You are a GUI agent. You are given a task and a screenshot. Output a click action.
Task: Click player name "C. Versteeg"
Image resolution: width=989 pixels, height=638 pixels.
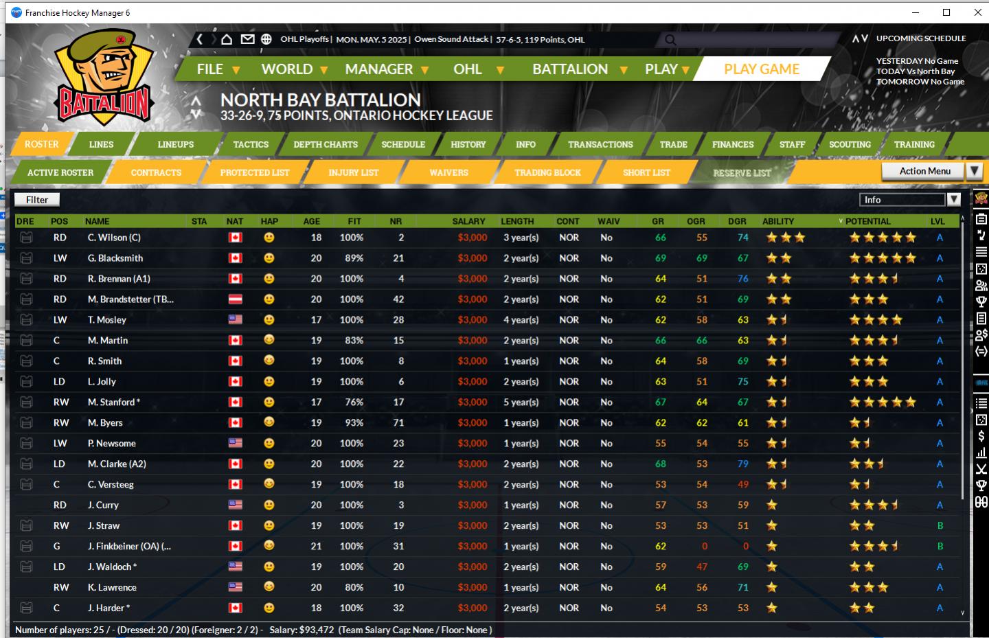(x=111, y=485)
